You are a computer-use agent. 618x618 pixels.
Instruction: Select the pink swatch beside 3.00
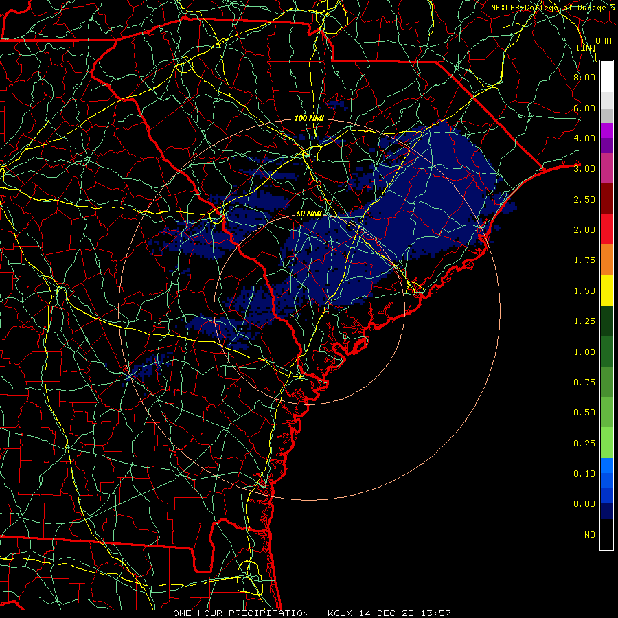pyautogui.click(x=606, y=168)
